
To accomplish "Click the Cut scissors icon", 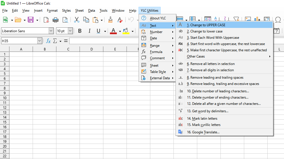I will click(76, 20).
